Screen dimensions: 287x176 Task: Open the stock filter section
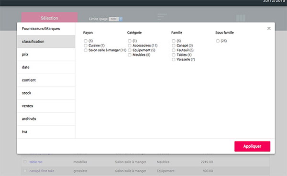click(x=46, y=93)
